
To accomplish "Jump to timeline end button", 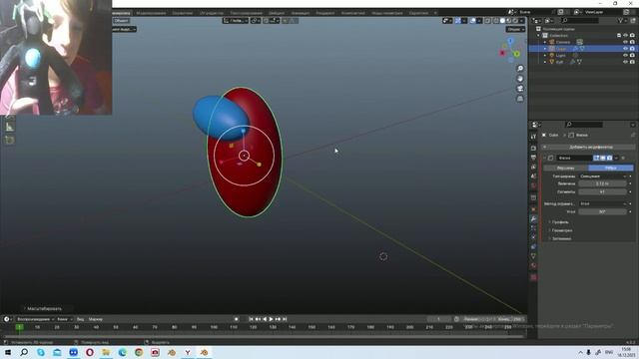I will (285, 319).
